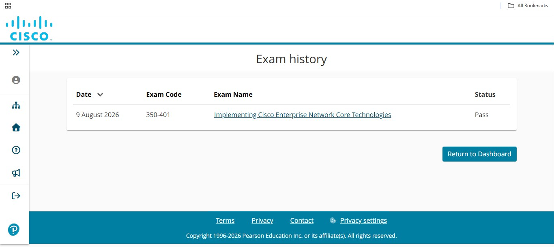
Task: Open help question mark icon
Action: pyautogui.click(x=16, y=150)
